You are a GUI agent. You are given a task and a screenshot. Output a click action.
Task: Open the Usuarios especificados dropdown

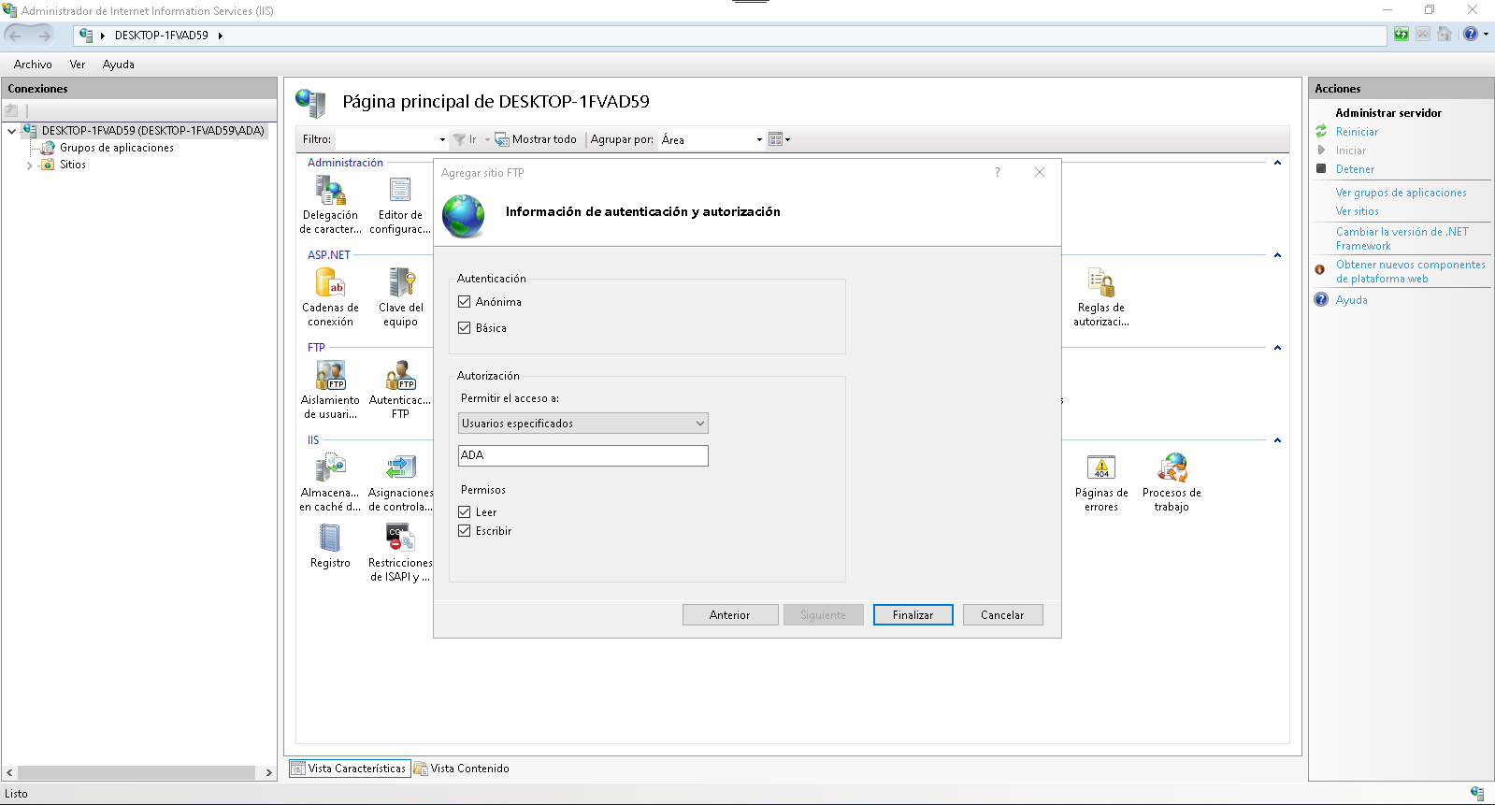click(x=582, y=424)
